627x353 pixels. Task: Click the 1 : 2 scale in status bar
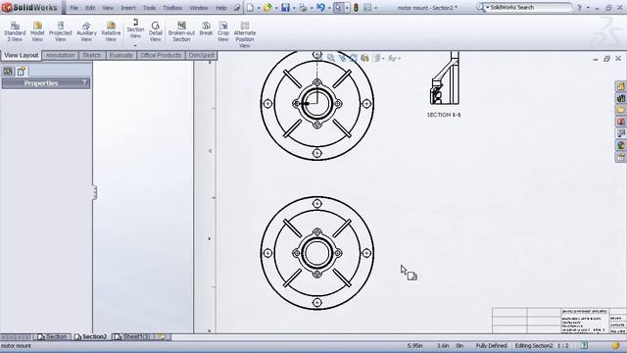[x=563, y=345]
